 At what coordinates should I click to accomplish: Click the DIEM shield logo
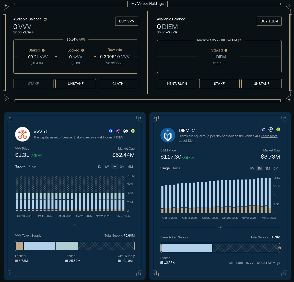(168, 135)
